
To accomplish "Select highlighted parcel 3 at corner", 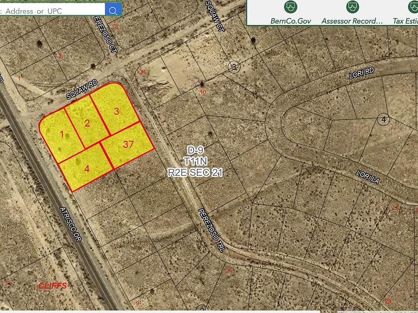I will click(x=117, y=111).
